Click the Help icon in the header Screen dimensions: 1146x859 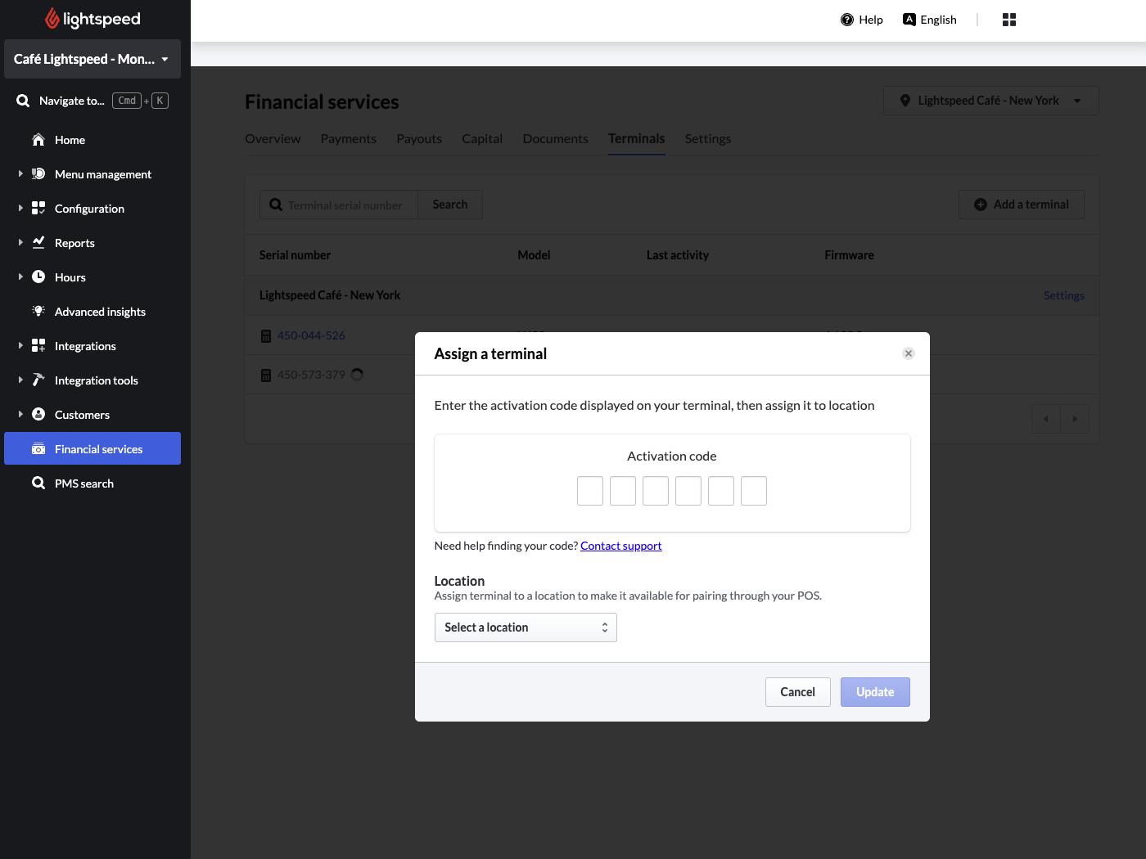click(846, 19)
